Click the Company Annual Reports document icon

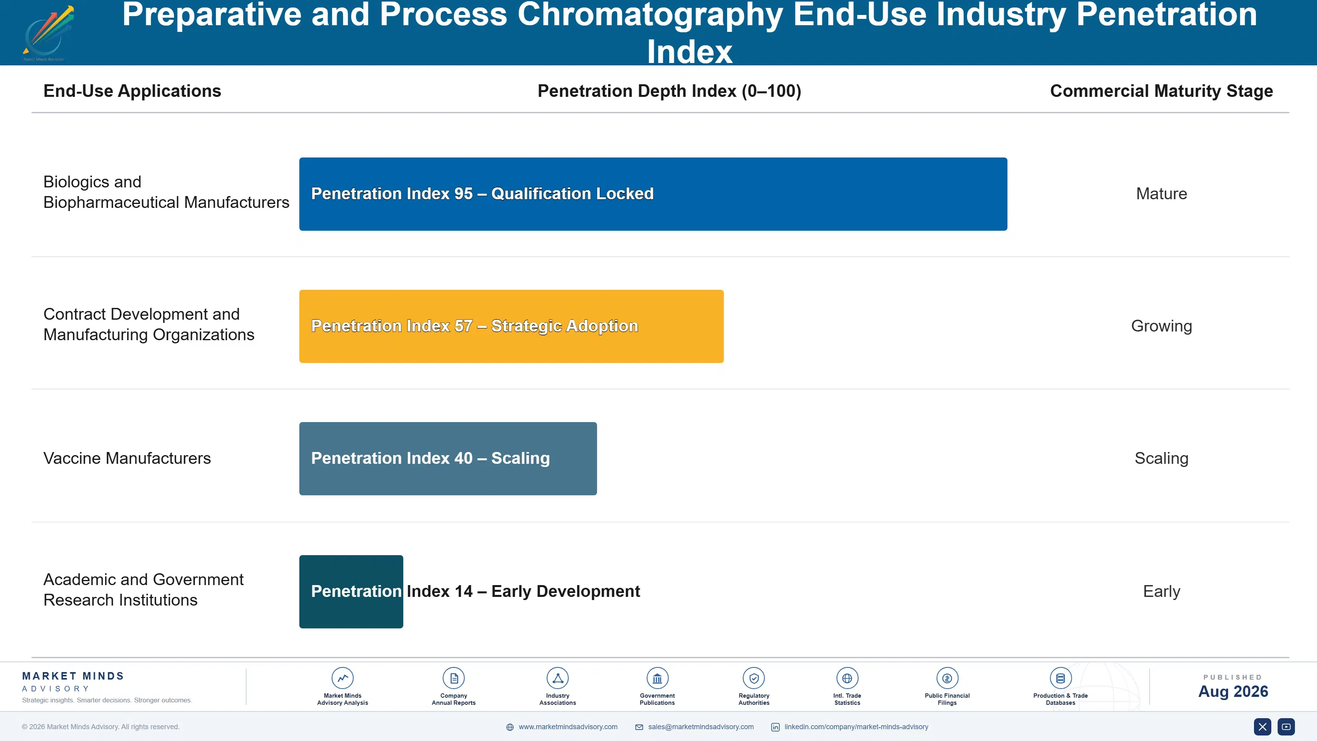tap(453, 678)
